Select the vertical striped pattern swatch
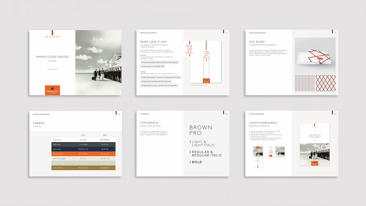The width and height of the screenshot is (366, 206). 305,83
